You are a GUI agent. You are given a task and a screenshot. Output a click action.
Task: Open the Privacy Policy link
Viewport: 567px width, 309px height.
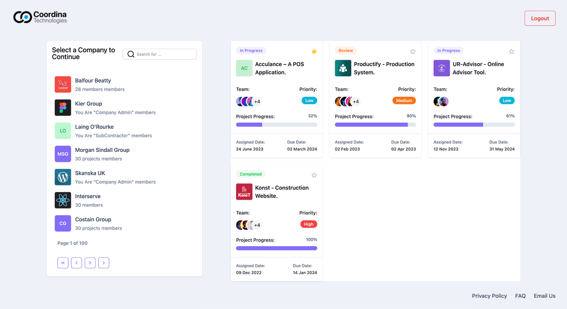coord(489,296)
